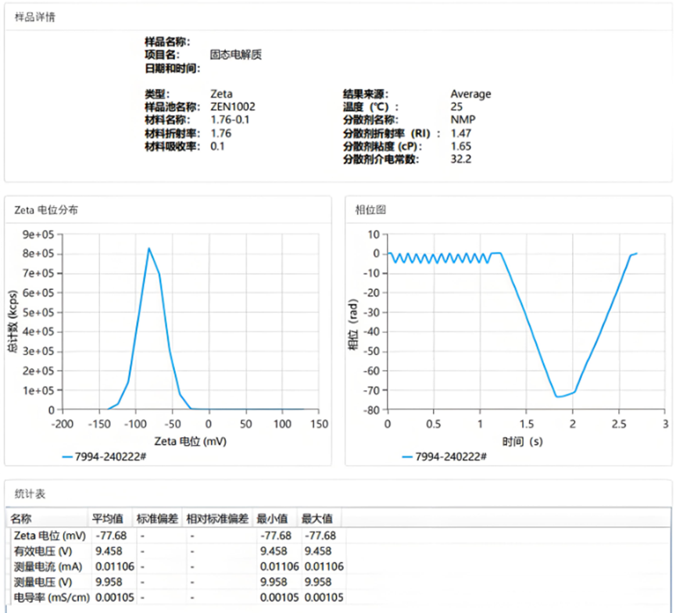Sort by the 最小值 column header
This screenshot has width=676, height=613.
pos(274,518)
